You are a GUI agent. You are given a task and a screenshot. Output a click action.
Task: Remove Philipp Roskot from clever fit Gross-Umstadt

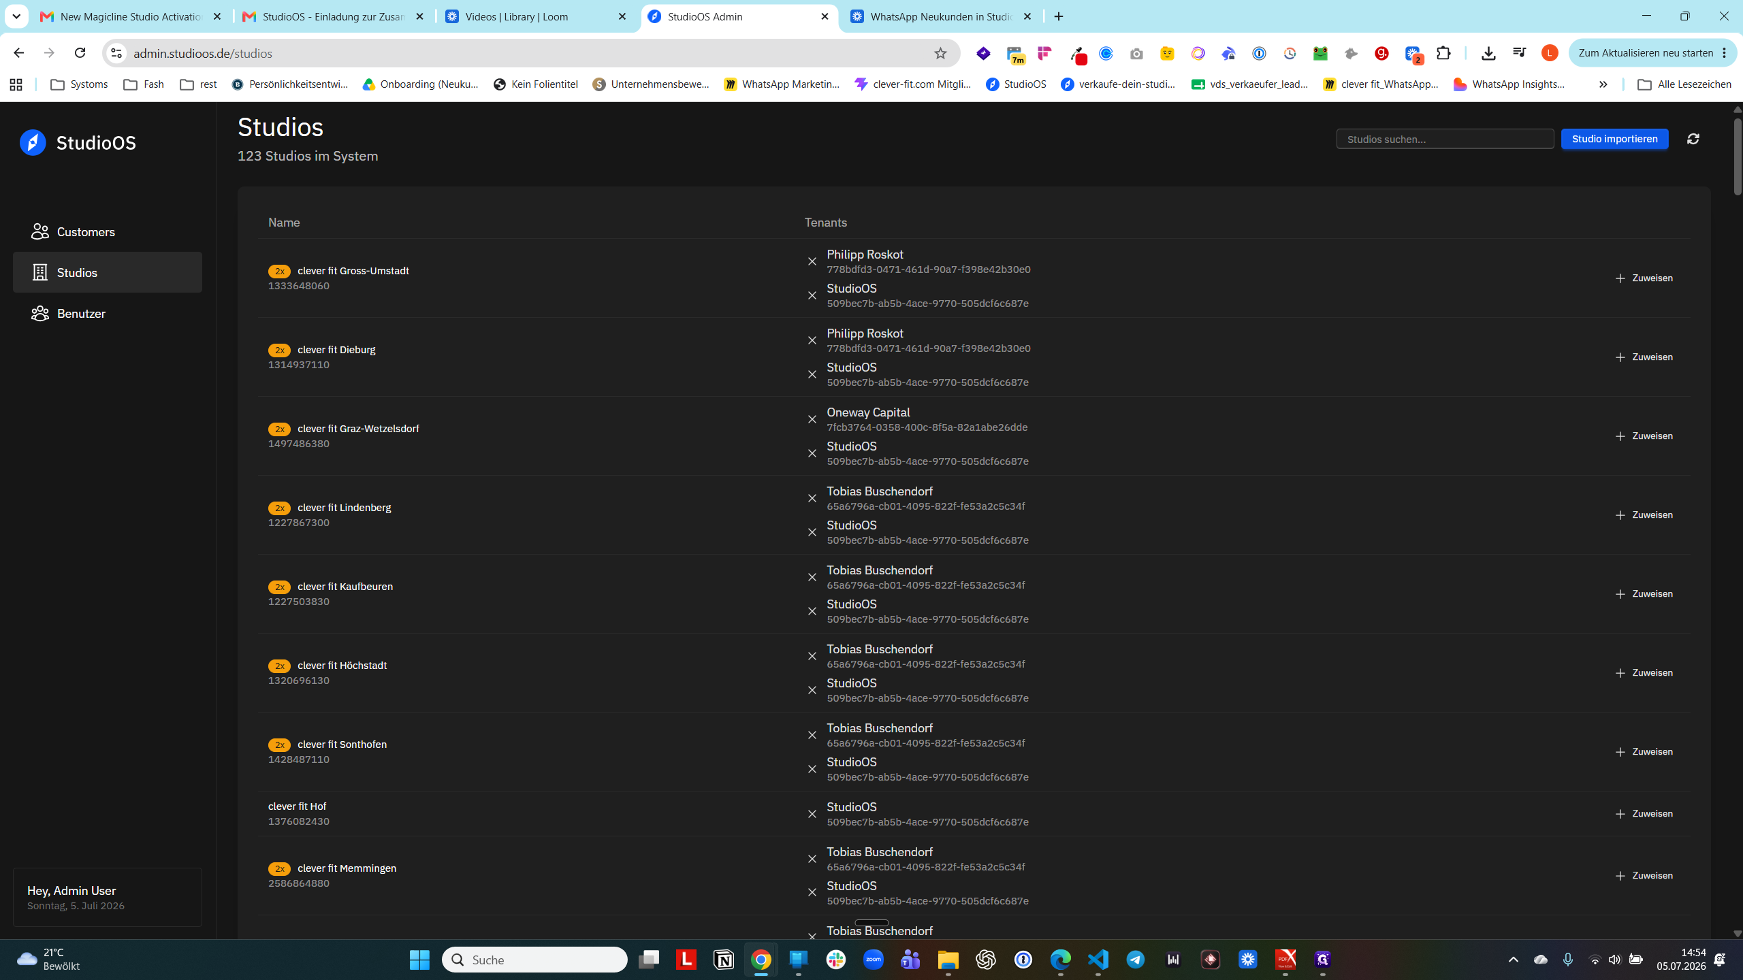pyautogui.click(x=812, y=261)
